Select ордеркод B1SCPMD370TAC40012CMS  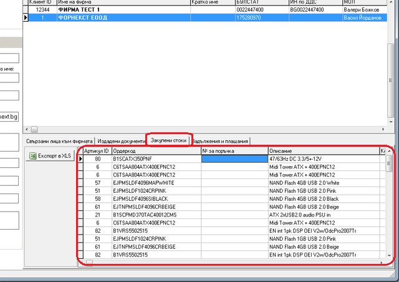click(156, 215)
